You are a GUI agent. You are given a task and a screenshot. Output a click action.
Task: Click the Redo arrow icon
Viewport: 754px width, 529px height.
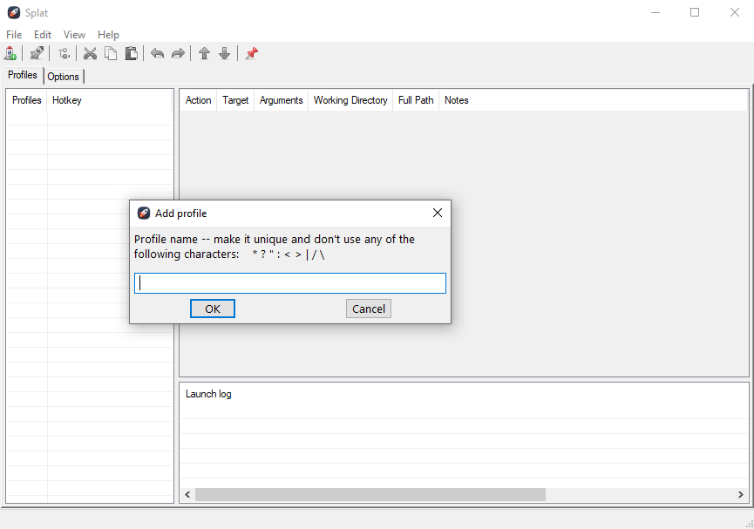tap(179, 53)
